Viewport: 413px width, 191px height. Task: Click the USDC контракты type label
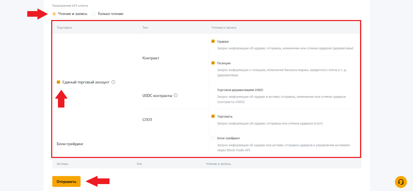[x=157, y=96]
